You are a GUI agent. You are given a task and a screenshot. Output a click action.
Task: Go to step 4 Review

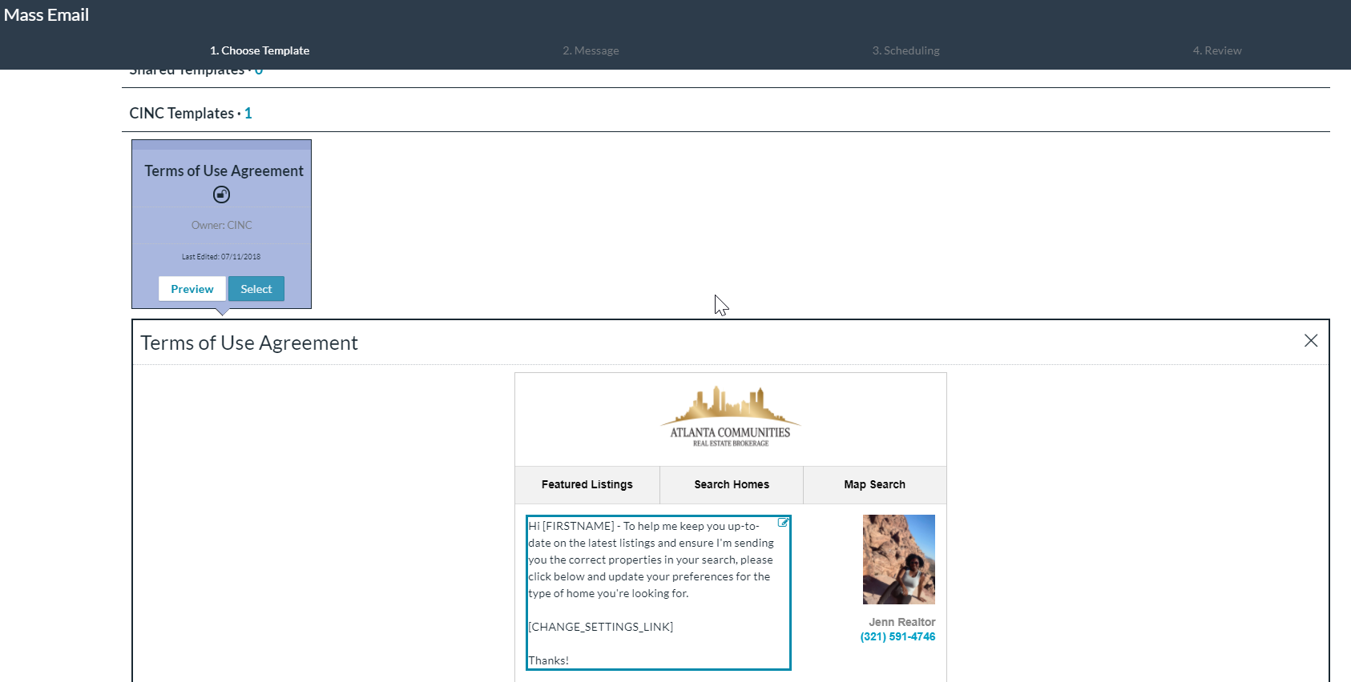[x=1217, y=50]
